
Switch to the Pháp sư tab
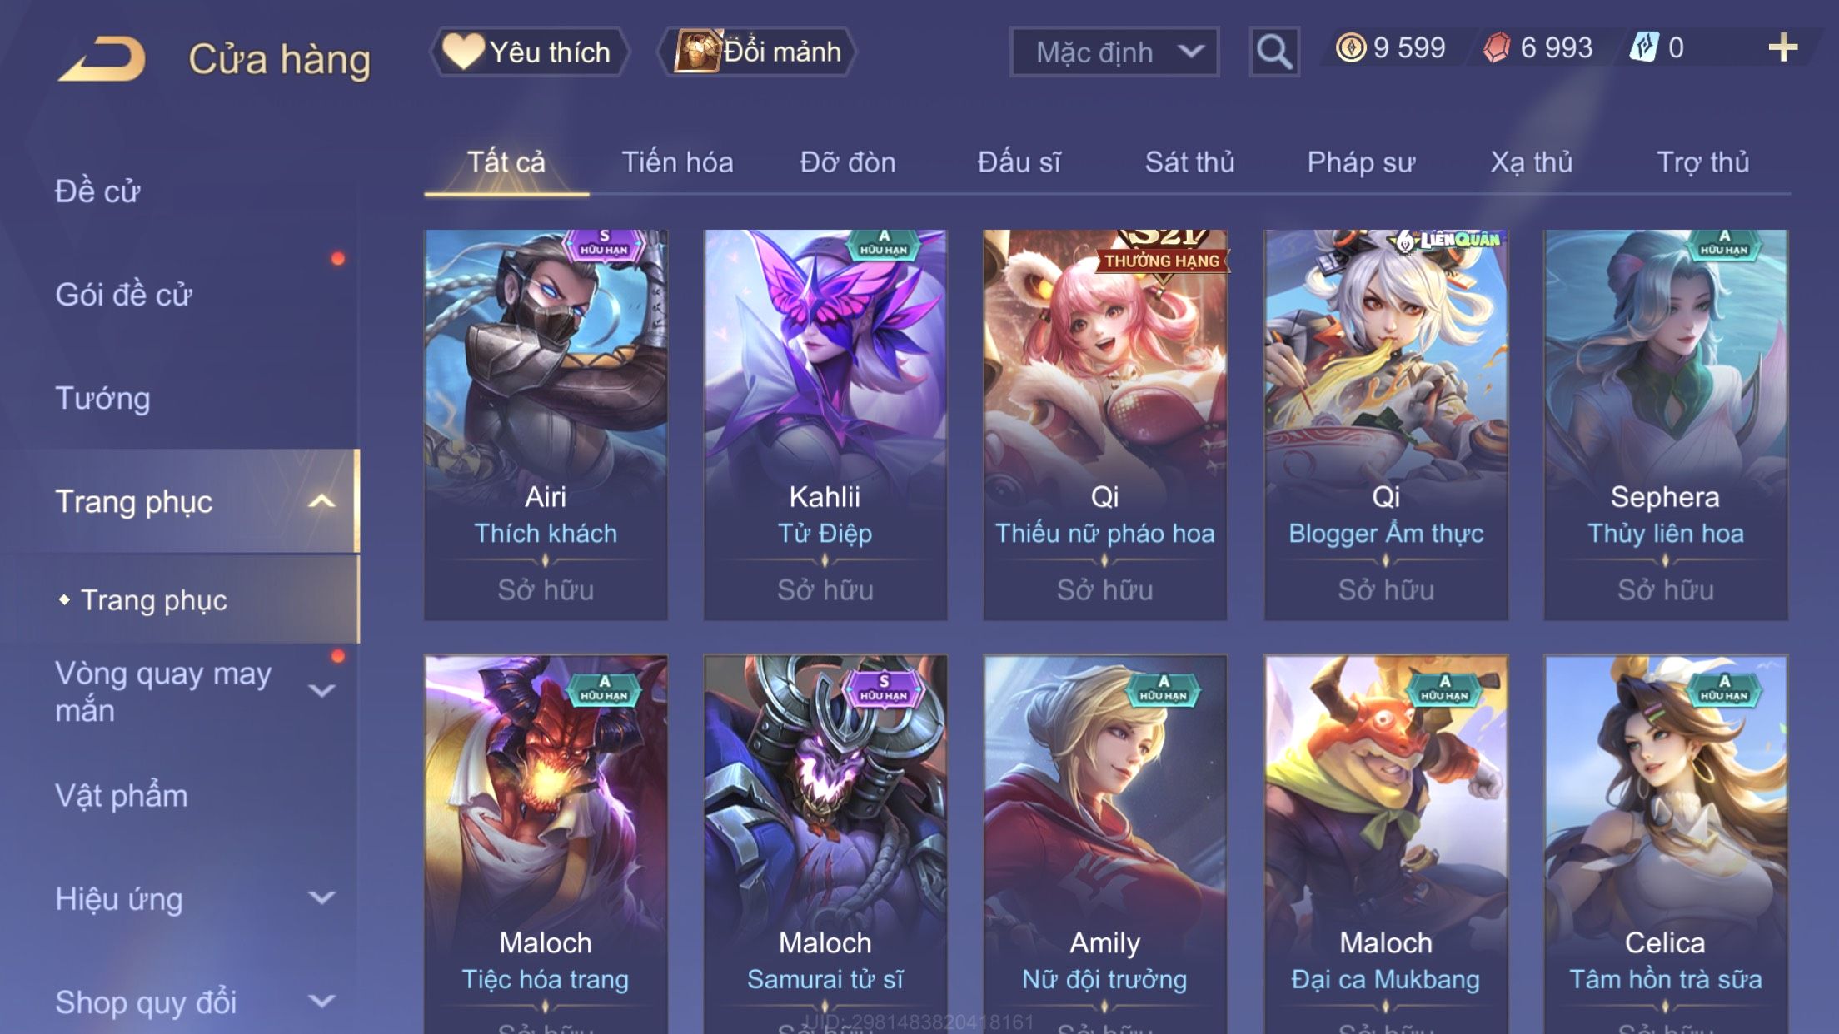pyautogui.click(x=1361, y=162)
